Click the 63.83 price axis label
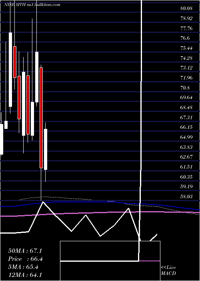This screenshot has width=200, height=281. click(186, 147)
